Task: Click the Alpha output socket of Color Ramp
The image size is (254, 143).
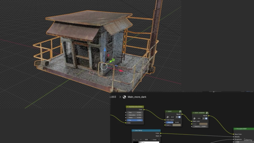Action: pos(161,136)
